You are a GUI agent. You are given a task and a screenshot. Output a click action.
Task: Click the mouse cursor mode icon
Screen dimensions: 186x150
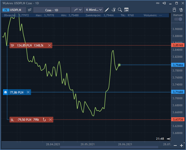point(174,10)
